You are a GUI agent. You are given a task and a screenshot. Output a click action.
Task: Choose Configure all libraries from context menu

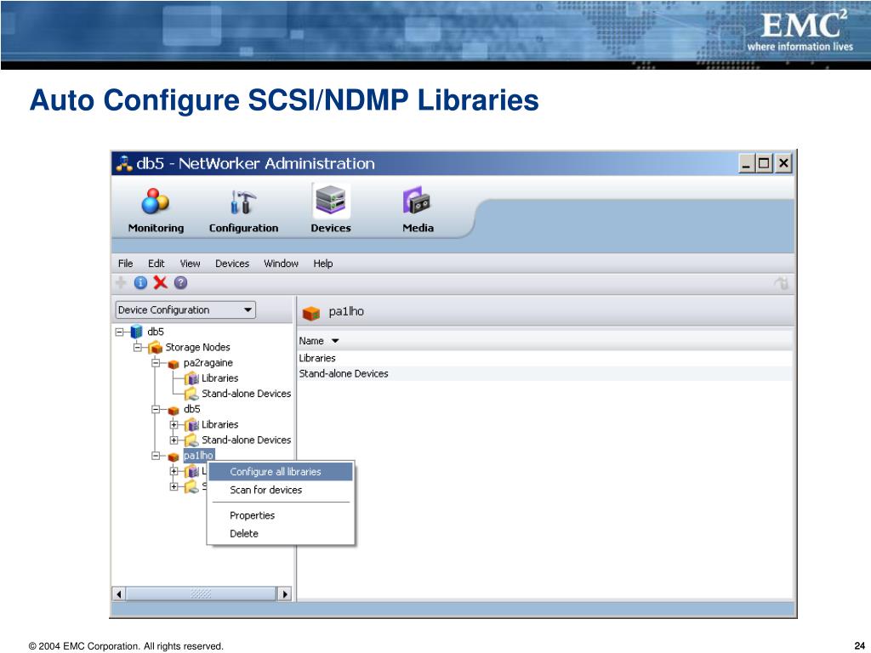(x=281, y=472)
